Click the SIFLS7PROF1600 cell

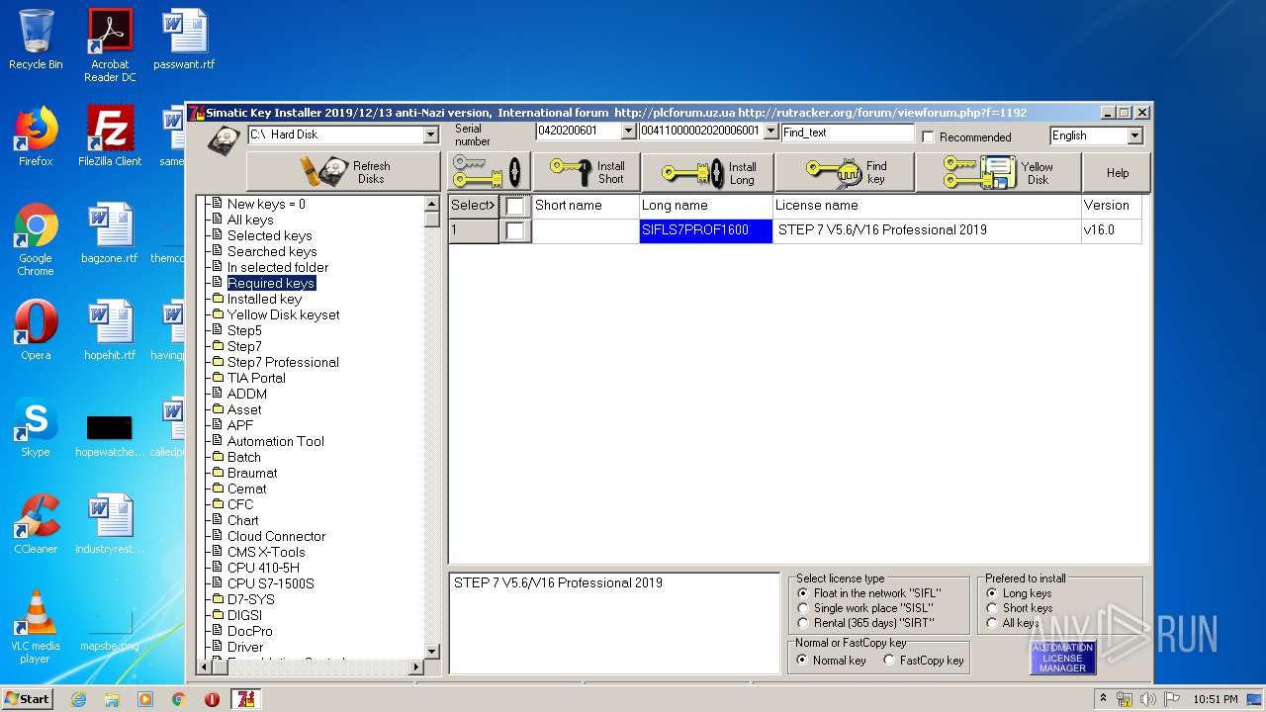pyautogui.click(x=706, y=230)
